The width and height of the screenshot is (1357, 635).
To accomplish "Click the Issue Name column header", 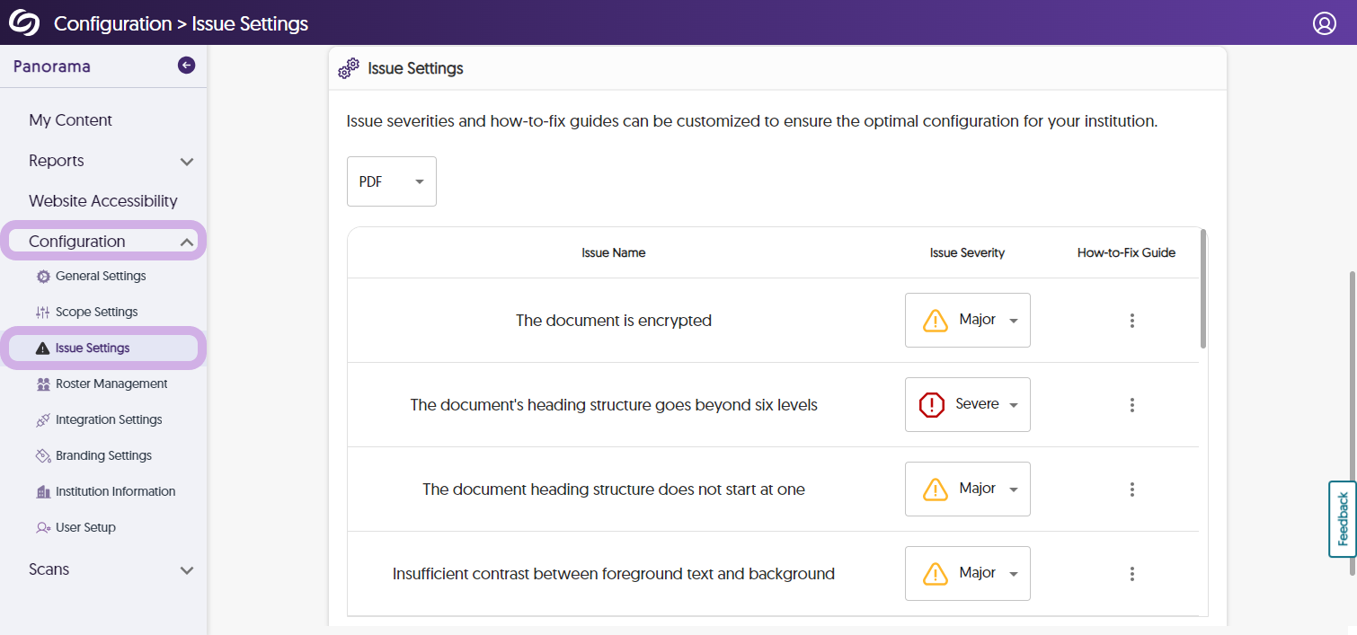I will pyautogui.click(x=614, y=253).
